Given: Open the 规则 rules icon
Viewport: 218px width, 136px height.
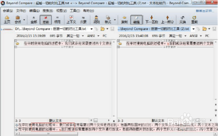Looking at the screenshot, I should tap(96, 19).
